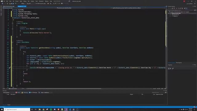197x111 pixels.
Task: Expand the Dependencies node
Action: (170, 15)
